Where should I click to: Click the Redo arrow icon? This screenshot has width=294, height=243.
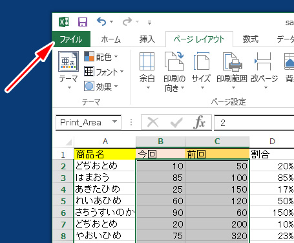click(127, 22)
